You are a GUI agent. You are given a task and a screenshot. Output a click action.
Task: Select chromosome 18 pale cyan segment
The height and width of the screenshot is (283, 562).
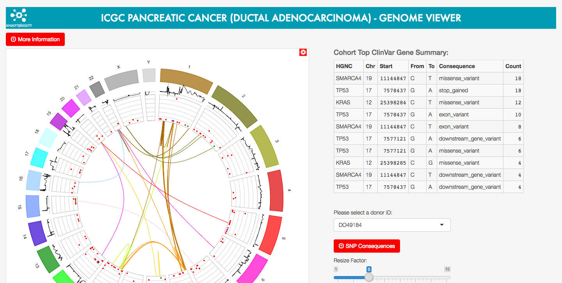[x=48, y=137]
